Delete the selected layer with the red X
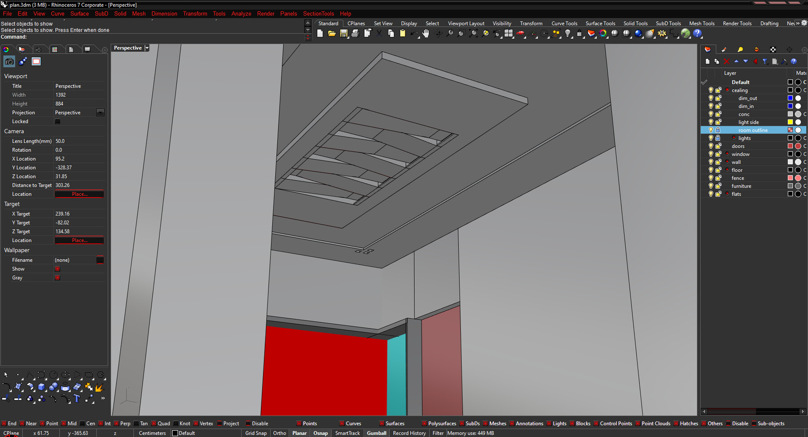Screen dimensions: 808x437 (726, 61)
